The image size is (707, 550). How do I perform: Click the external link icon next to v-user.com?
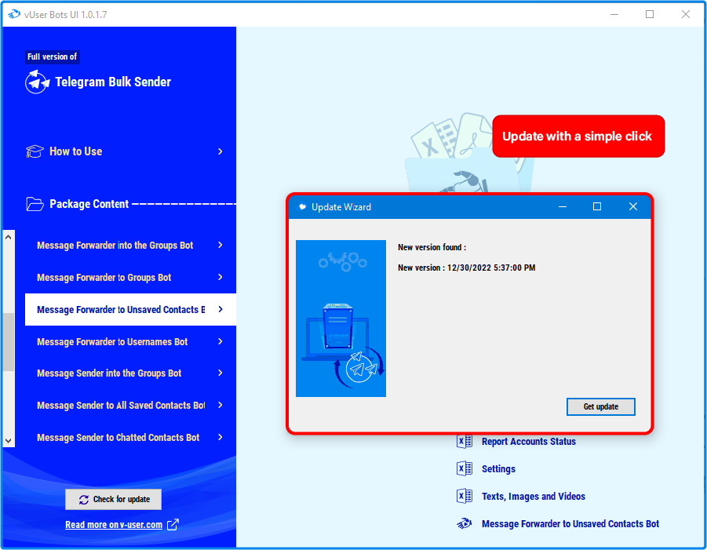pos(173,525)
